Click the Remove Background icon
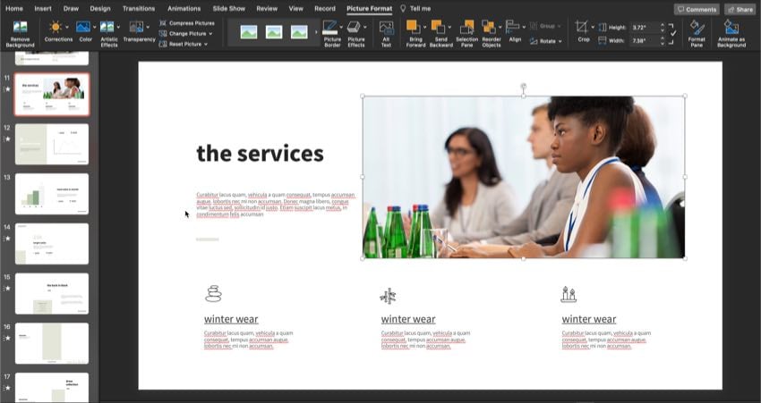This screenshot has height=403, width=761. coord(20,33)
